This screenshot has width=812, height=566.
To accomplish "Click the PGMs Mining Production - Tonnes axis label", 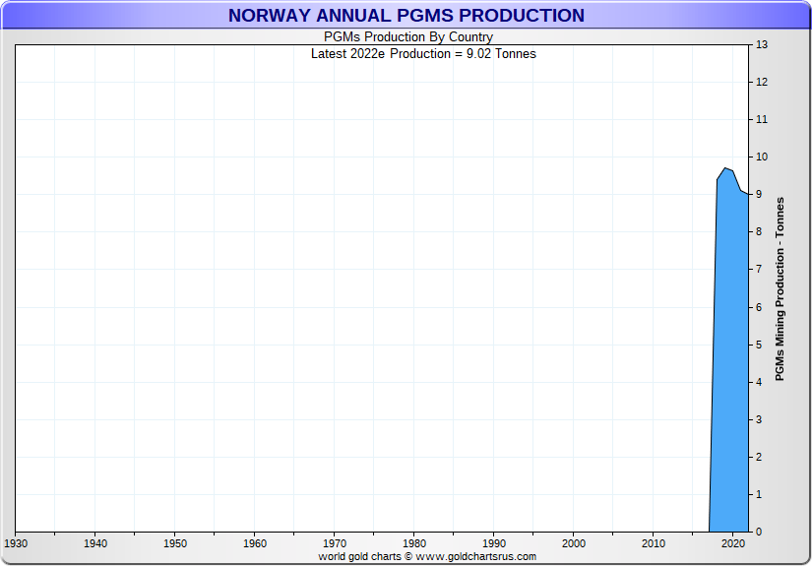I will pos(780,288).
